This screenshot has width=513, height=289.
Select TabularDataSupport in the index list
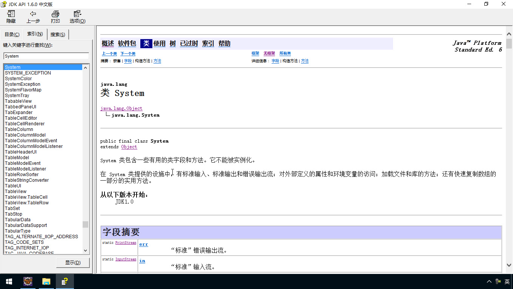[x=26, y=225]
